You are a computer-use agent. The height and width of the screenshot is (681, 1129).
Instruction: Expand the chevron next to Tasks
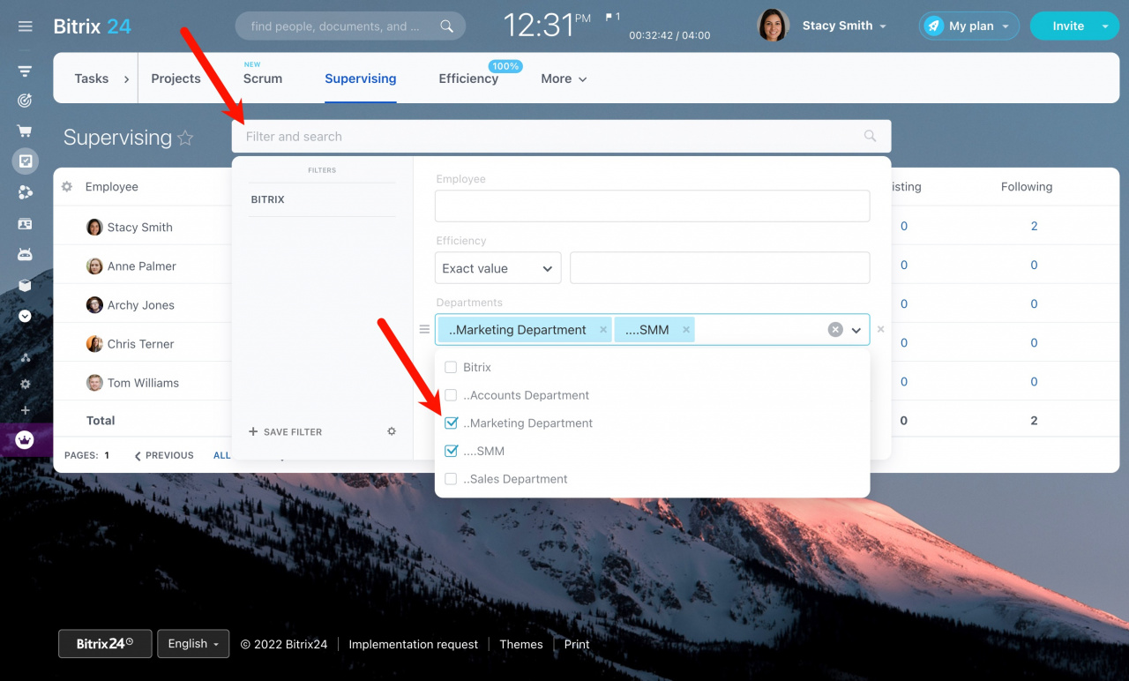126,79
